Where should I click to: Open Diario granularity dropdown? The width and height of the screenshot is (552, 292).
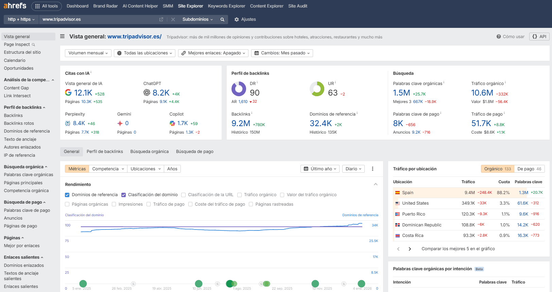pos(353,169)
